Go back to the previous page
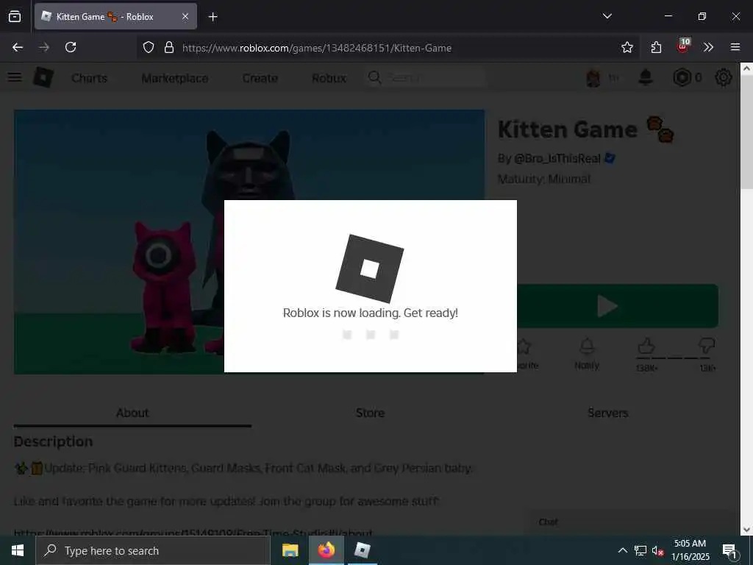 click(18, 47)
